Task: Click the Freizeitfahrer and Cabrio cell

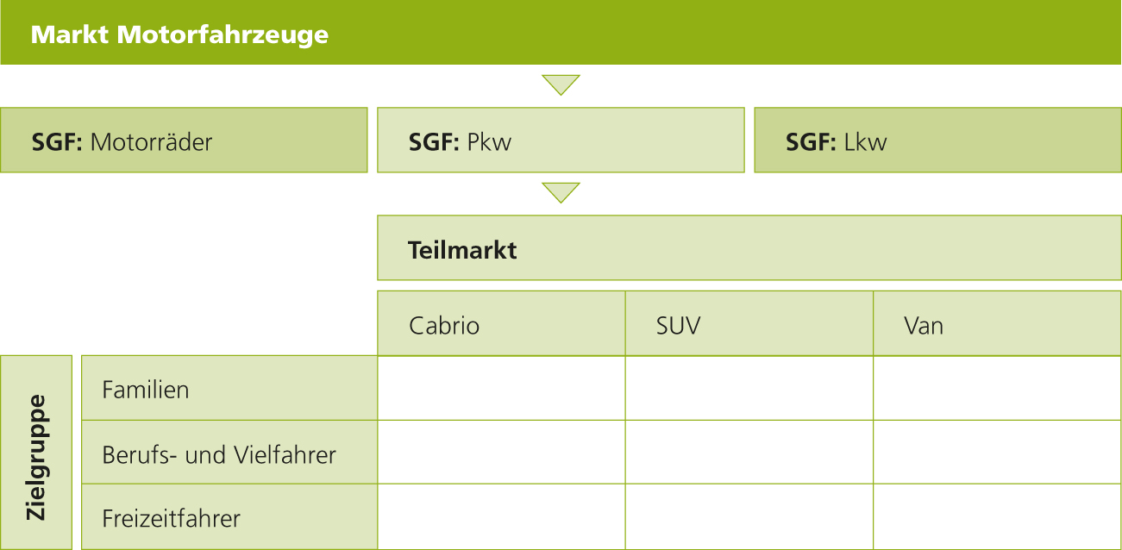Action: [x=501, y=517]
